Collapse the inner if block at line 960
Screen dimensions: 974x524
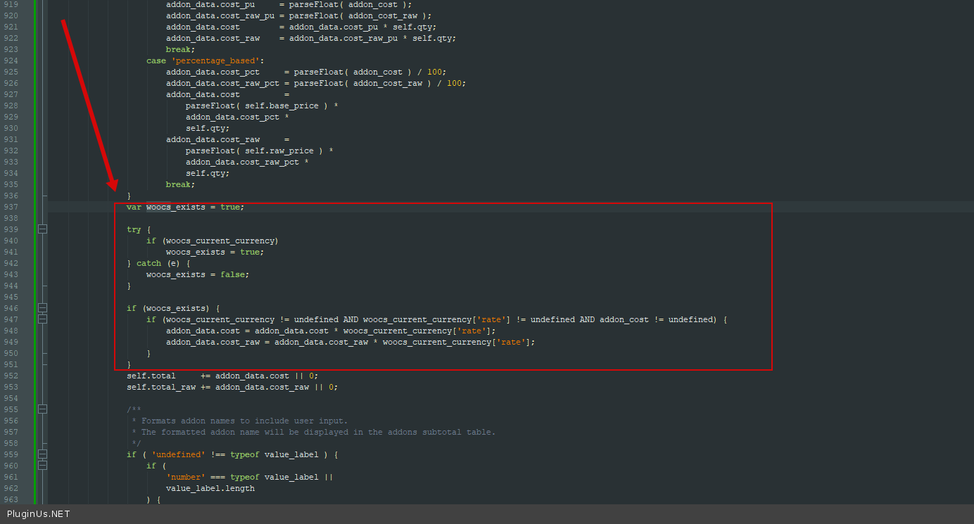42,466
